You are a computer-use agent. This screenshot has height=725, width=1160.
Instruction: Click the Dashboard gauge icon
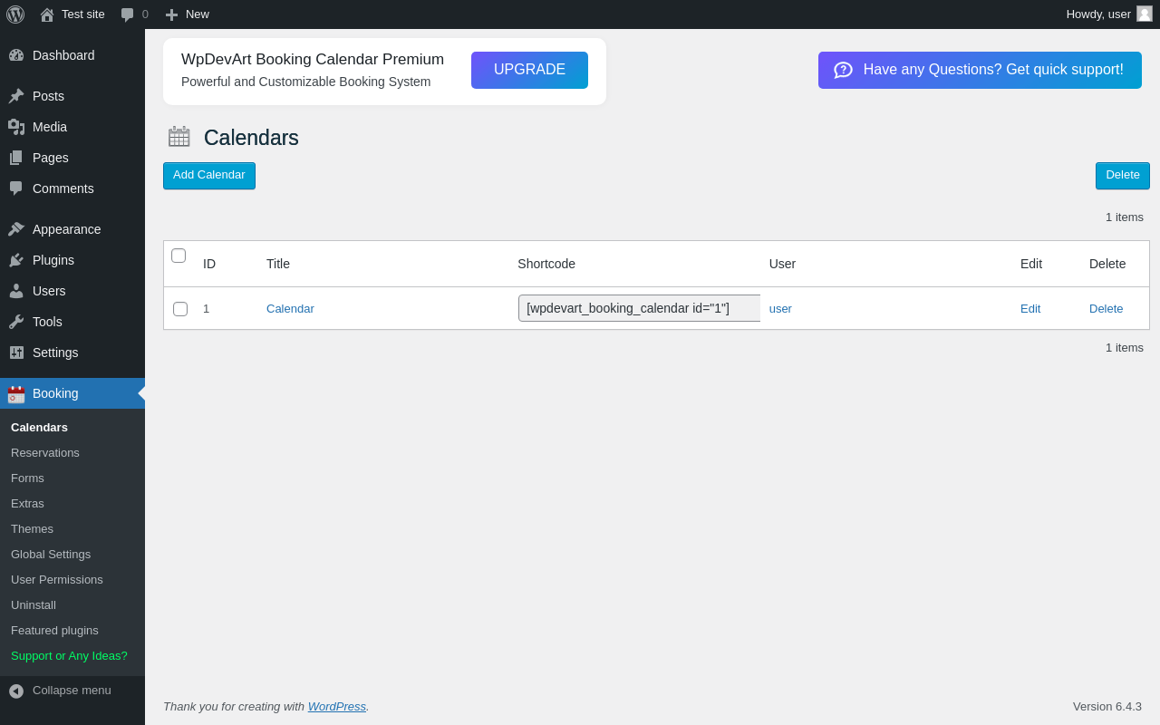coord(16,55)
